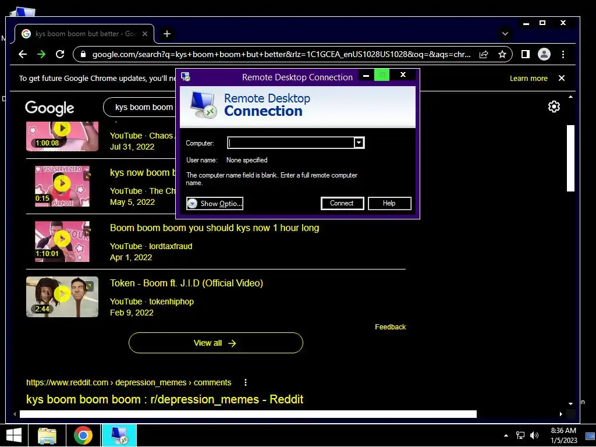Click the page vertical scrollbar thumb
The width and height of the screenshot is (596, 447).
570,158
